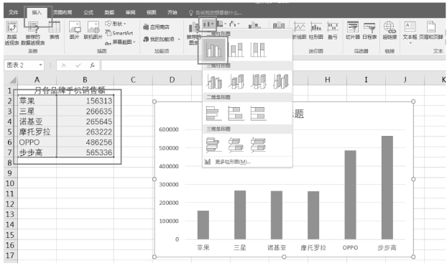Select the 3-D clustered bar chart icon
The image size is (447, 266).
point(214,145)
